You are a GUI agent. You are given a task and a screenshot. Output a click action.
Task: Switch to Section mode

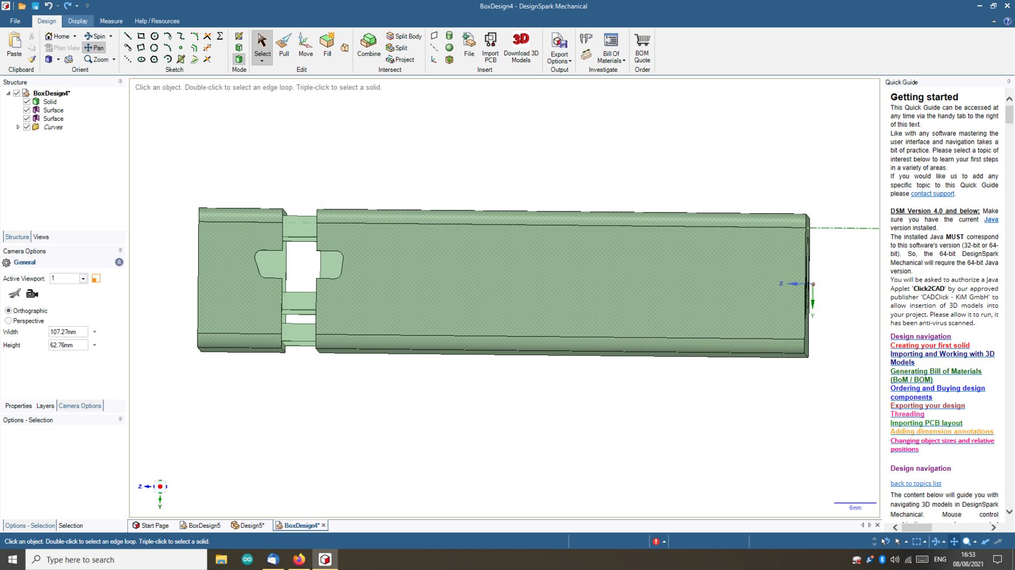[239, 48]
